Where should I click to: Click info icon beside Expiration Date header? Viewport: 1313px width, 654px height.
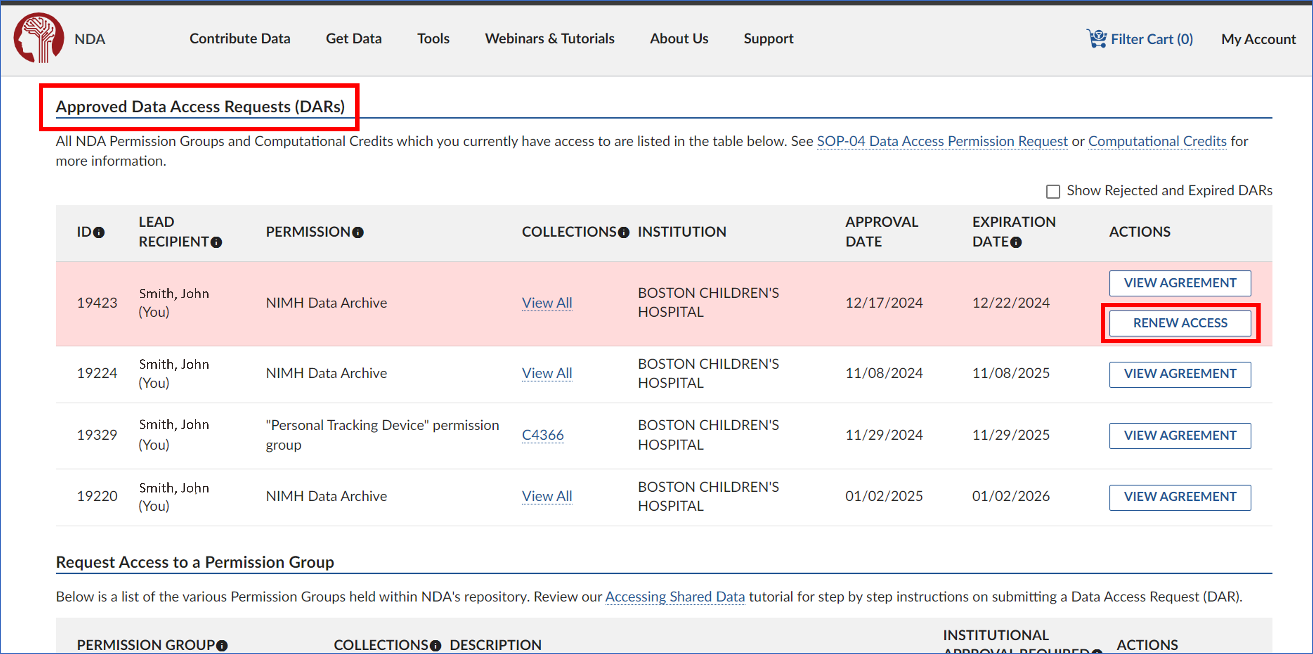coord(1016,242)
